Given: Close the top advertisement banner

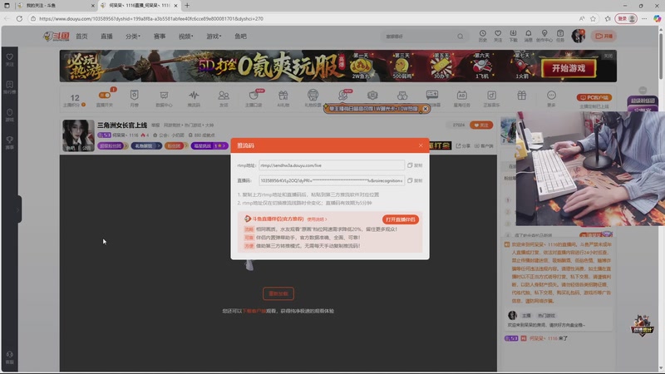Looking at the screenshot, I should [x=608, y=56].
